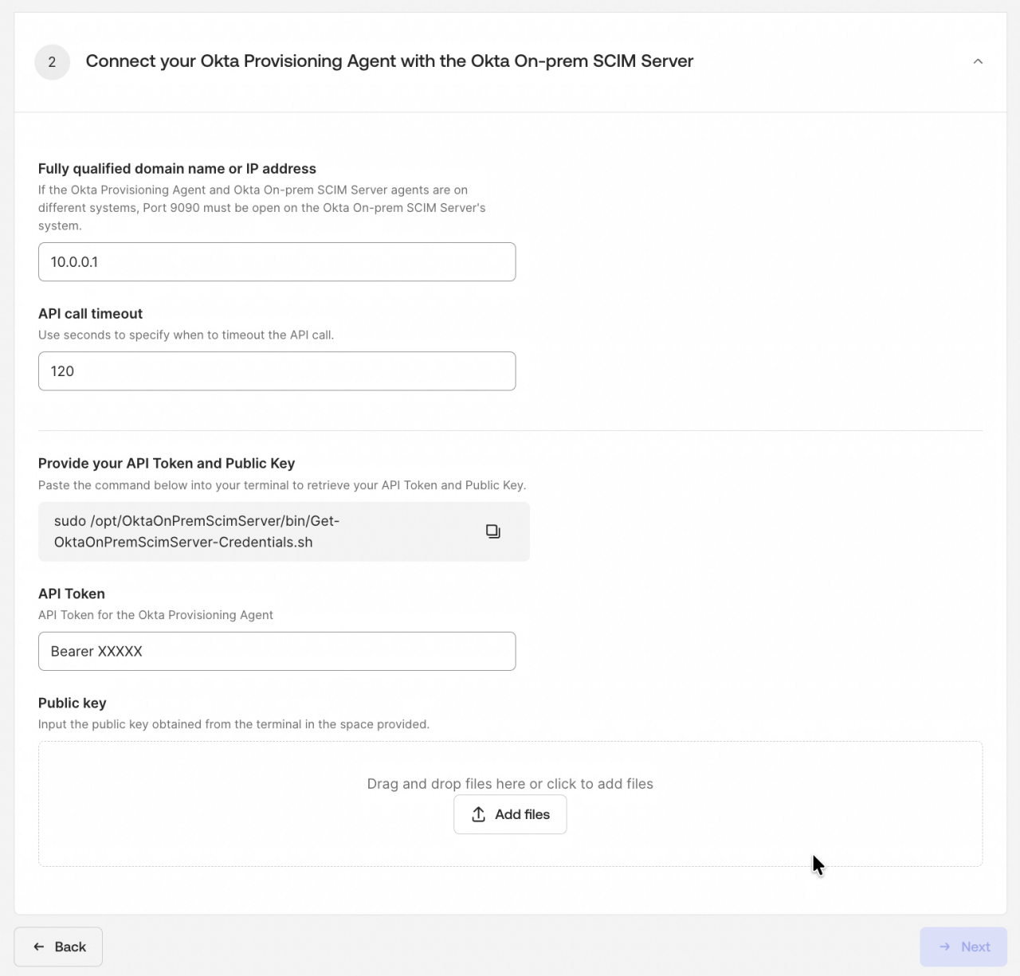The height and width of the screenshot is (976, 1020).
Task: Copy the terminal command using copy icon
Action: pyautogui.click(x=492, y=531)
